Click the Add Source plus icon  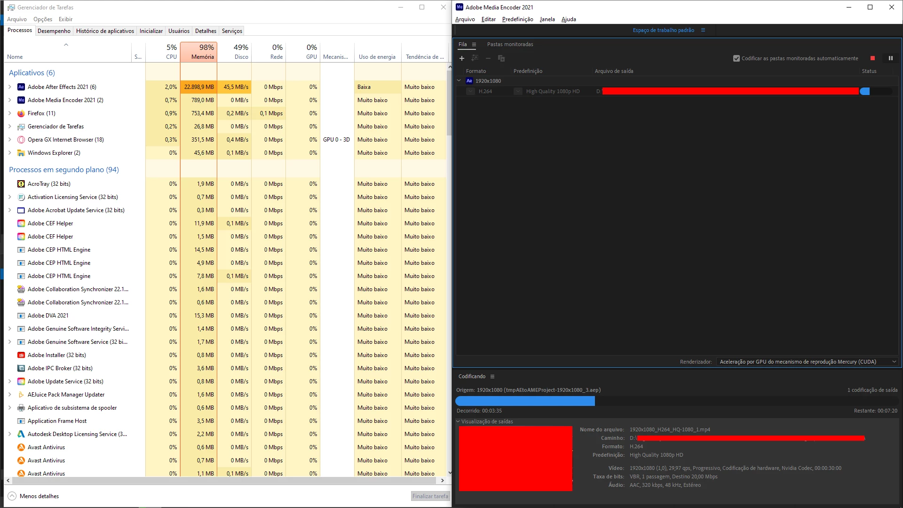(462, 58)
